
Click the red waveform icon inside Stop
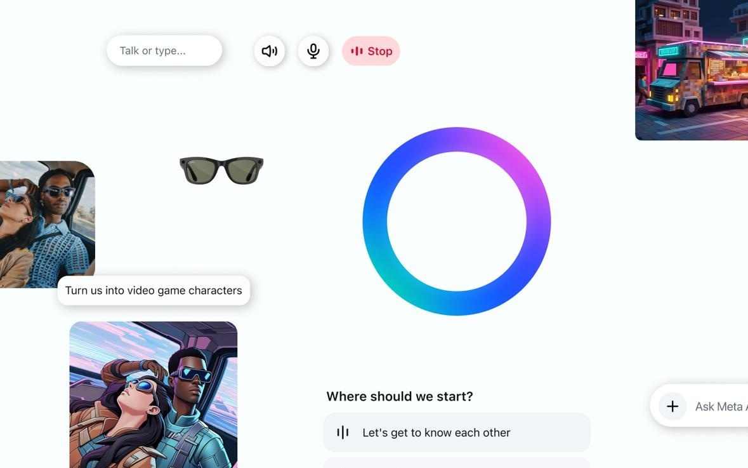coord(357,51)
